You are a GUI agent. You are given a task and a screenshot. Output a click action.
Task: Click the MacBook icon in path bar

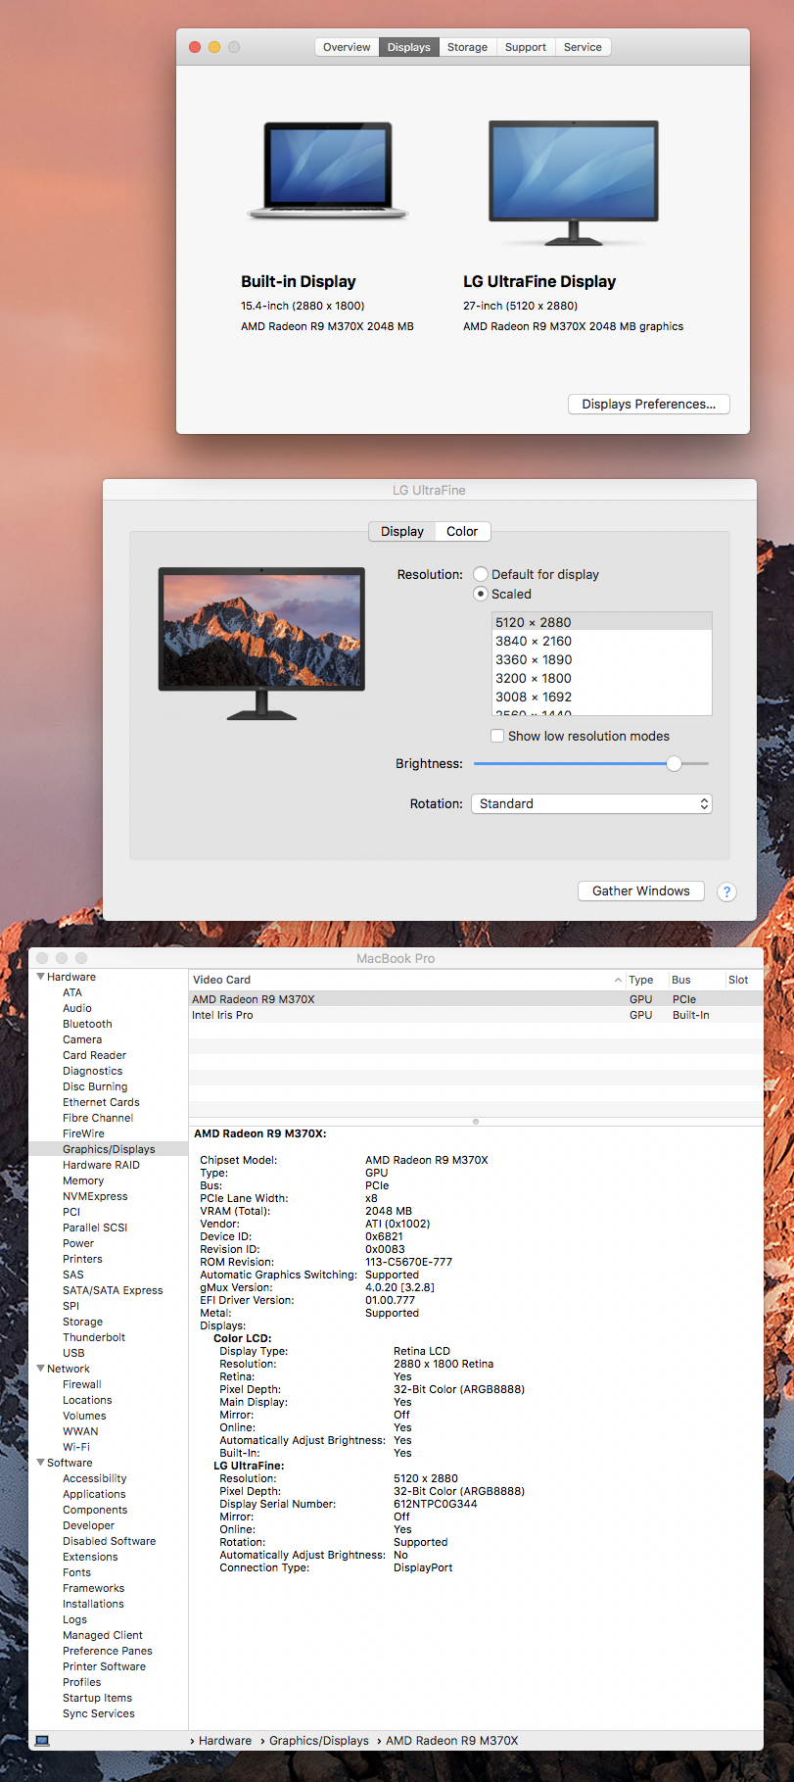coord(42,1740)
